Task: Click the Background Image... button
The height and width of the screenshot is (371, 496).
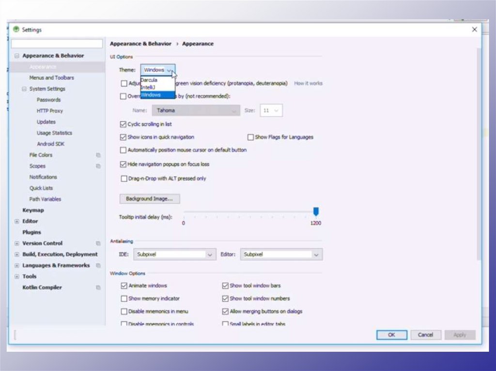Action: tap(150, 199)
